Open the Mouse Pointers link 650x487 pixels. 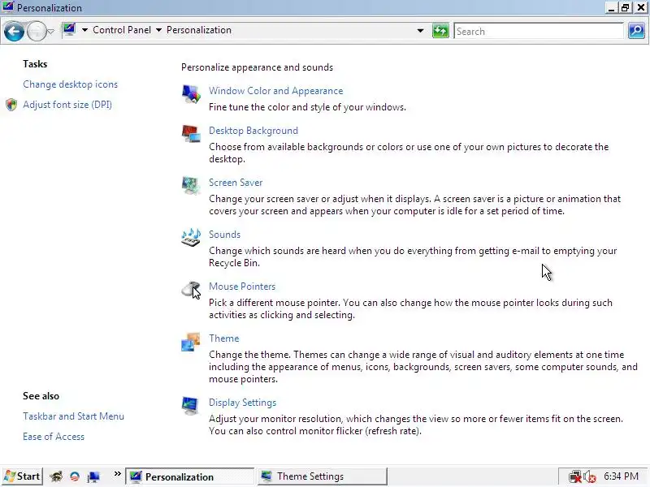[x=242, y=287]
